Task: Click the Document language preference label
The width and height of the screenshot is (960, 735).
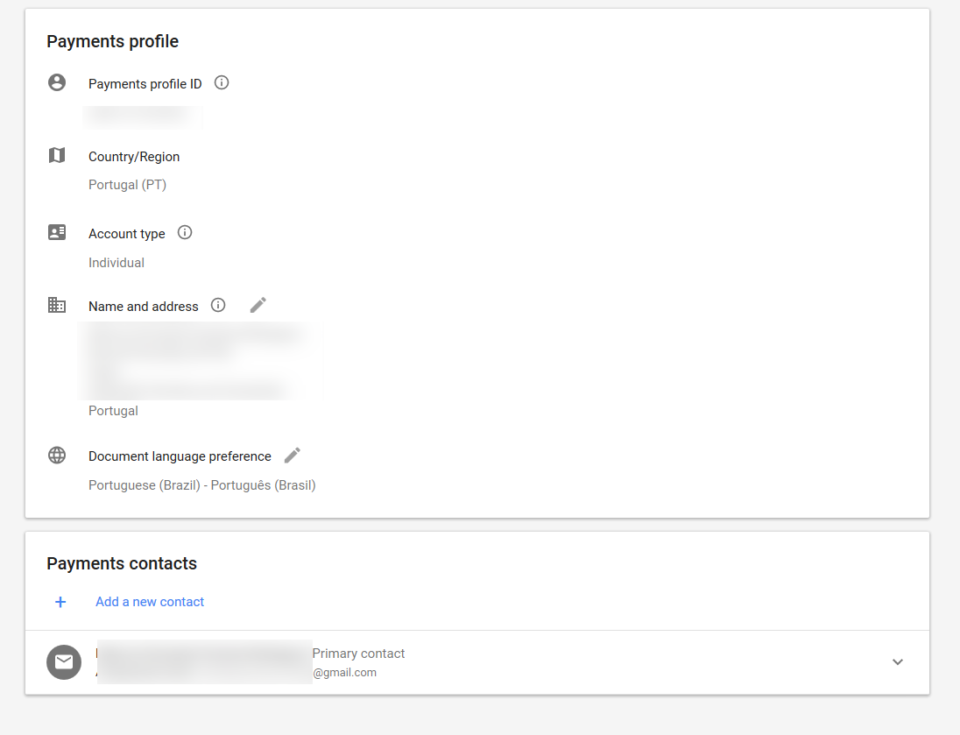Action: [x=180, y=456]
